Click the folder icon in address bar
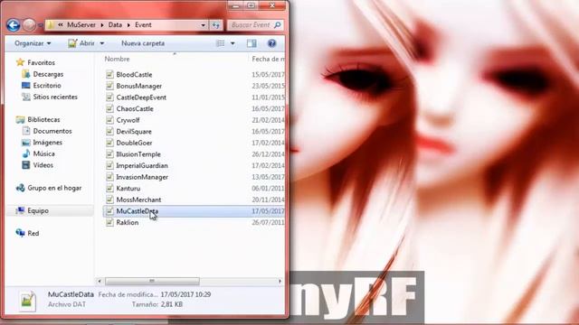This screenshot has height=325, width=579. tap(51, 24)
